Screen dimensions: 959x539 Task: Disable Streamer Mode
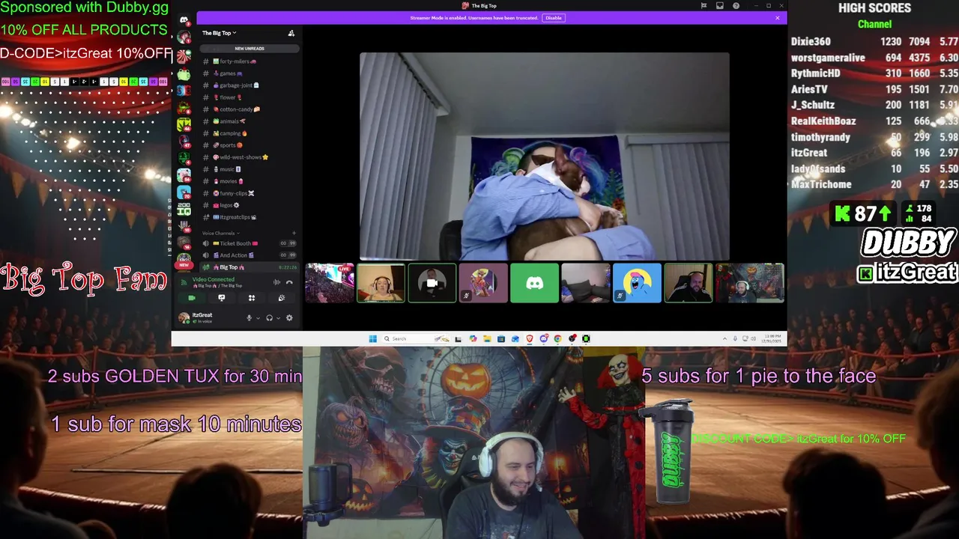coord(554,18)
